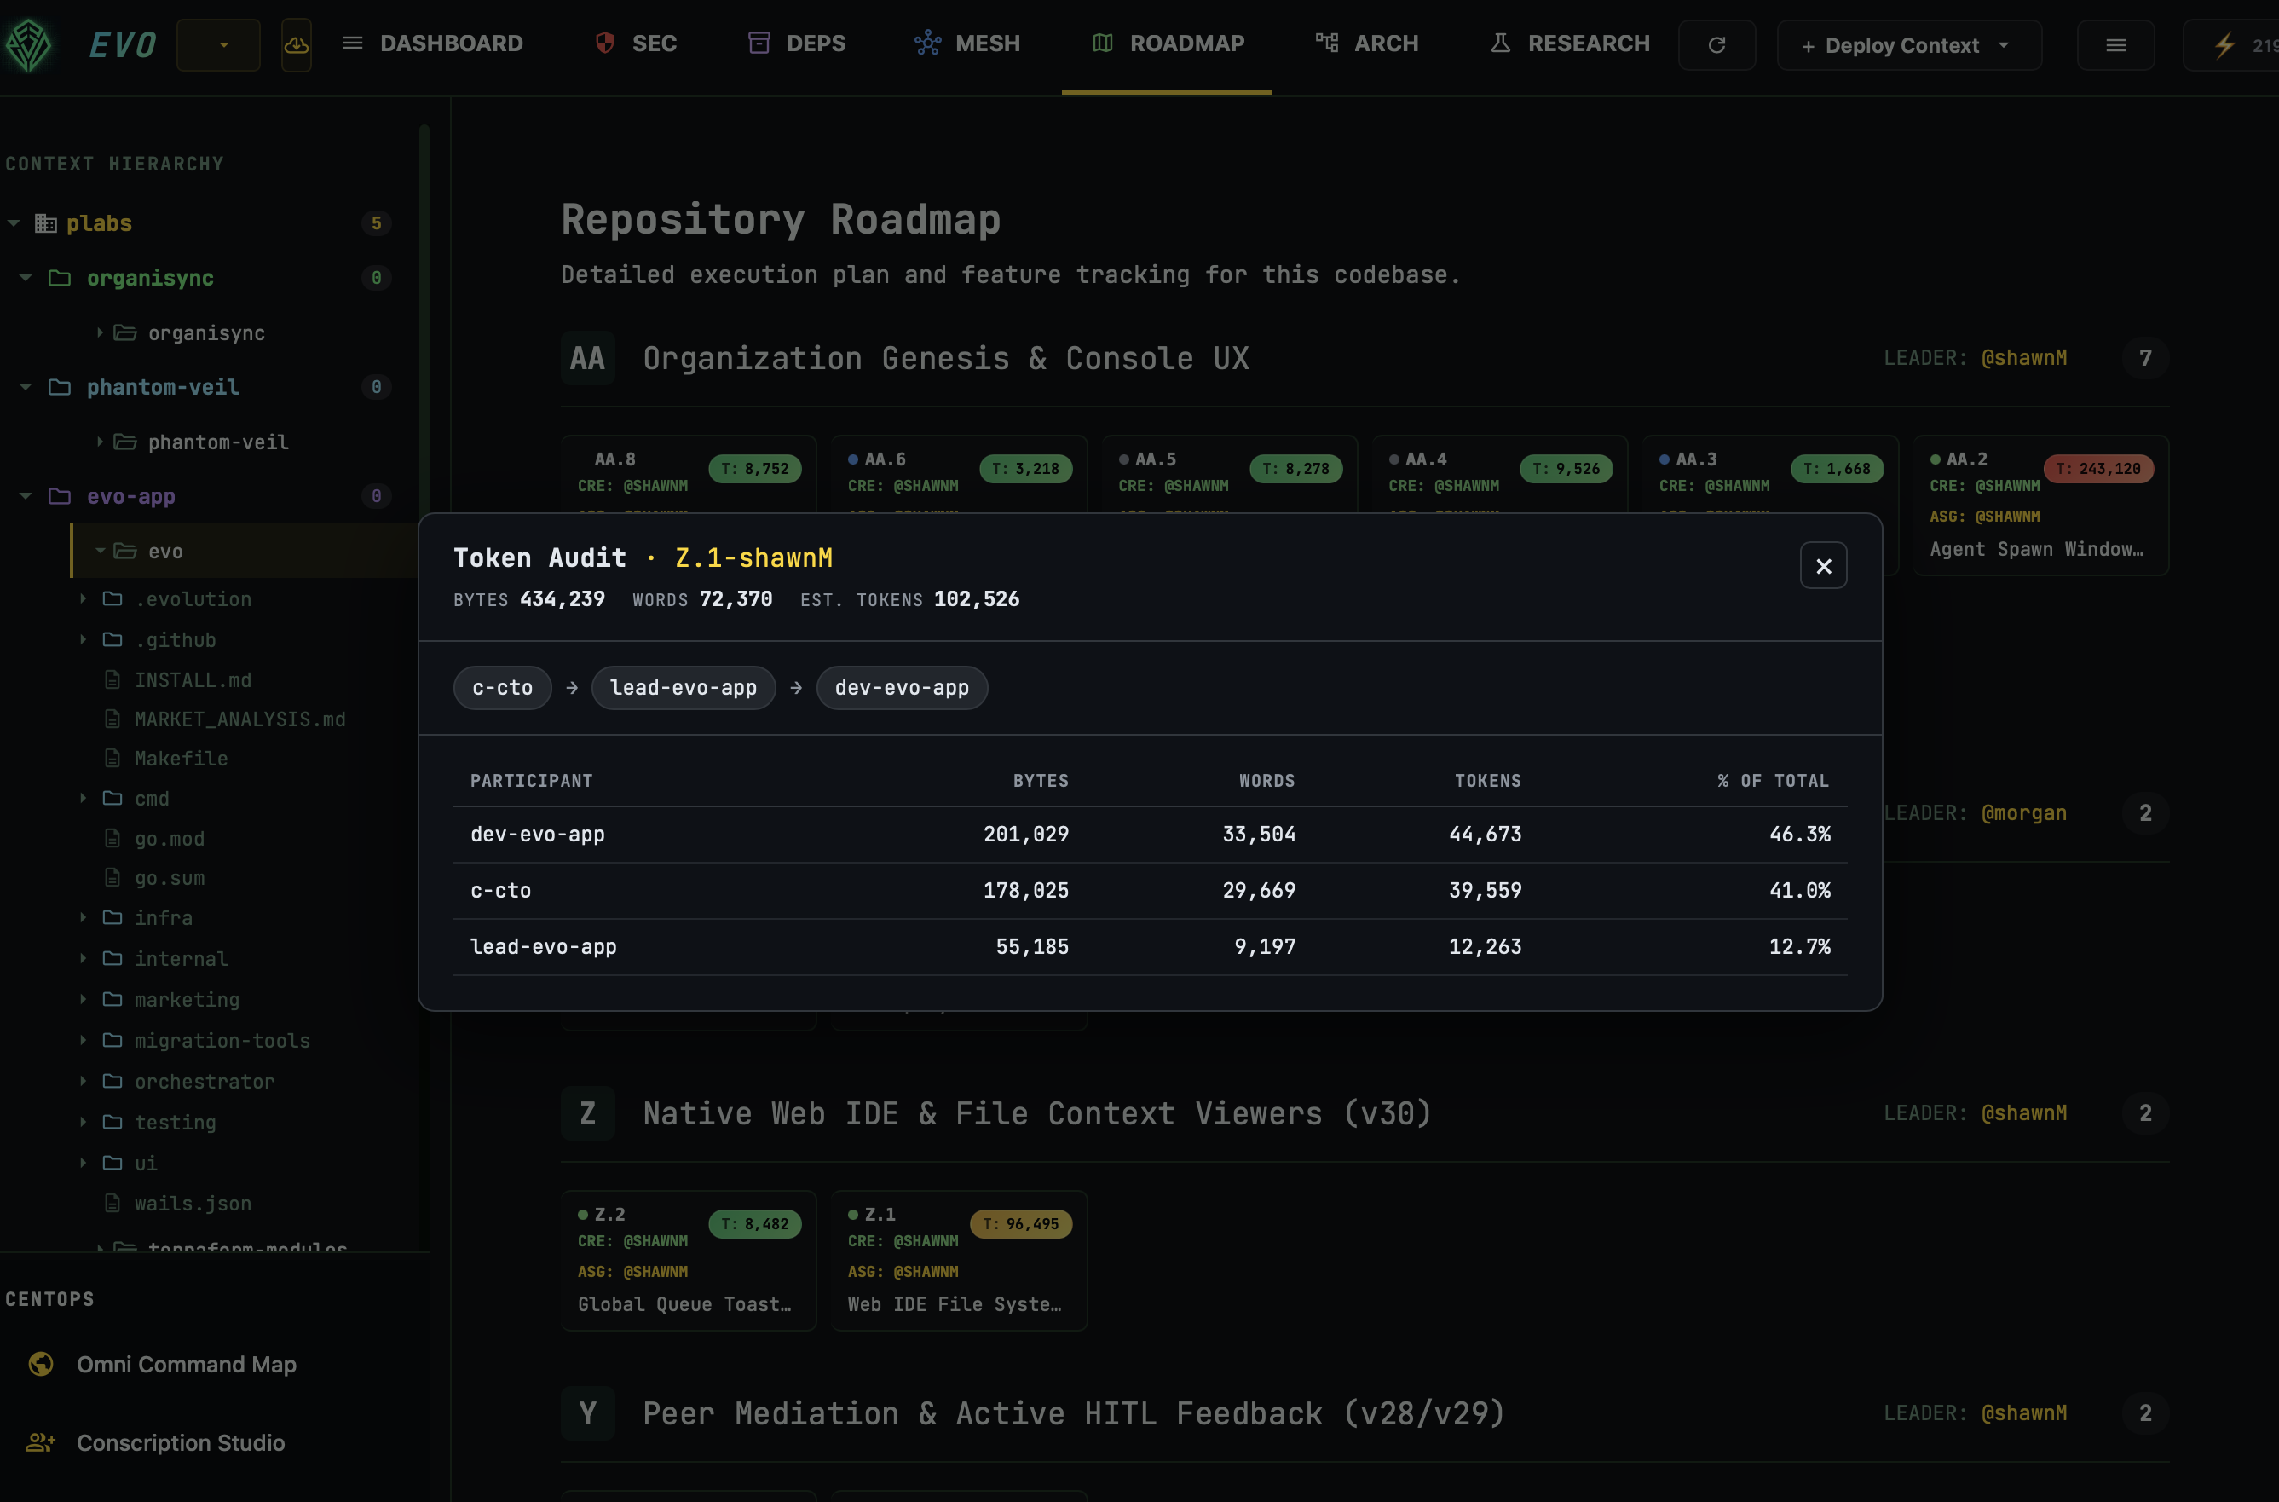Expand the migration-tools folder
Viewport: 2279px width, 1502px height.
pyautogui.click(x=84, y=1040)
